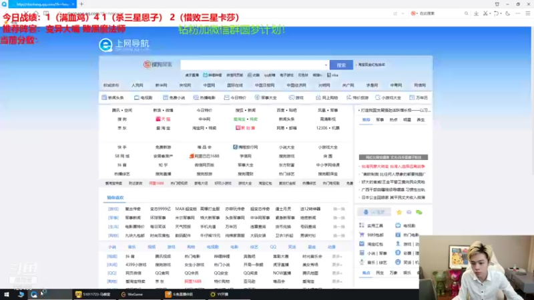
Task: Open 腾讯视频 in 视频 row
Action: coord(163,257)
